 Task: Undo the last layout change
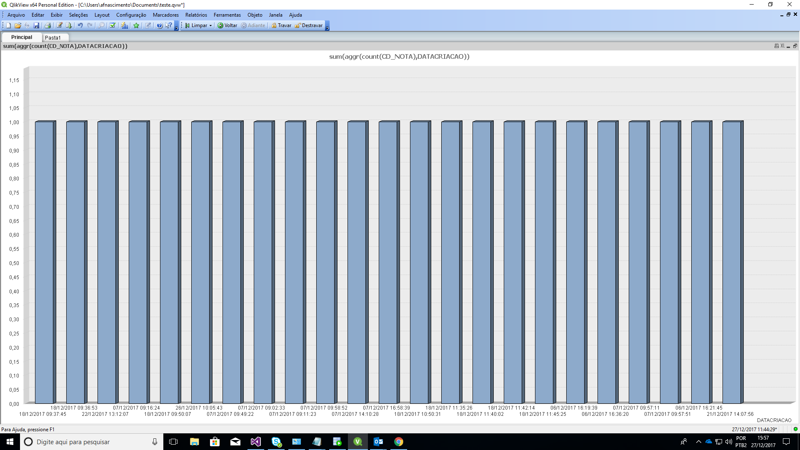pyautogui.click(x=80, y=25)
